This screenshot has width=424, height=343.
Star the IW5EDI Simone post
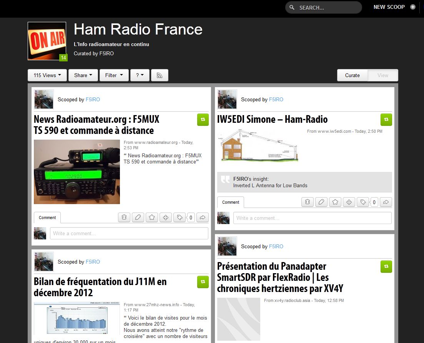point(335,202)
